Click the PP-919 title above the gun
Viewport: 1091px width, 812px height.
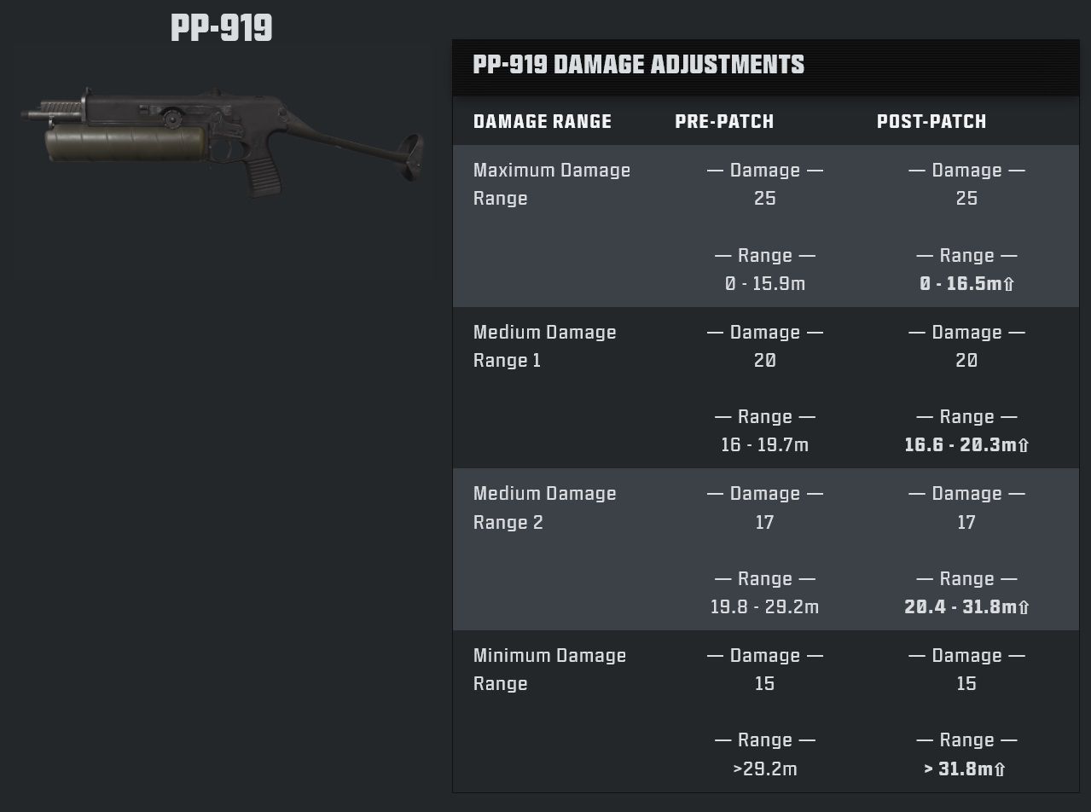click(x=222, y=28)
